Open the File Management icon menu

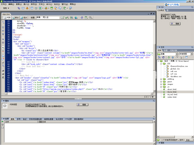[71, 18]
